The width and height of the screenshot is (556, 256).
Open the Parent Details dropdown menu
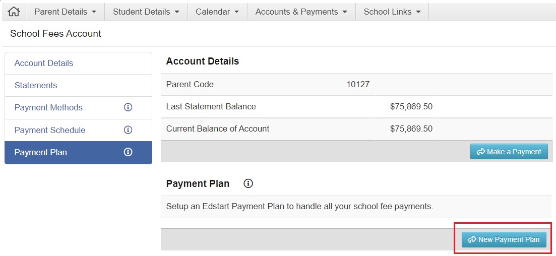(x=65, y=12)
